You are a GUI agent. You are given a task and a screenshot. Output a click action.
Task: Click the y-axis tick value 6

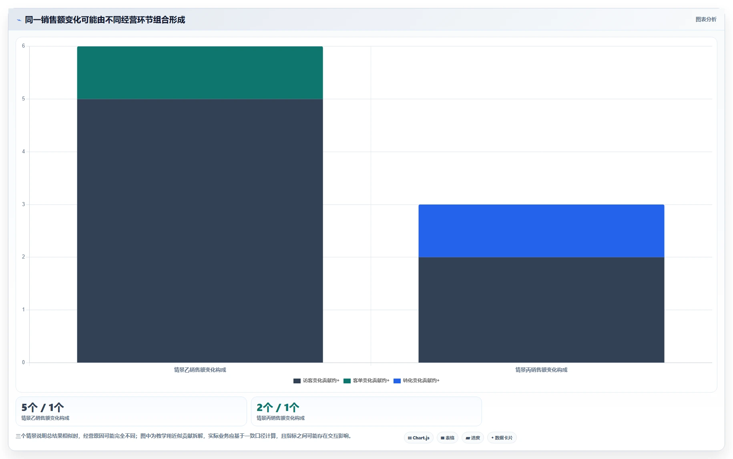(x=23, y=46)
